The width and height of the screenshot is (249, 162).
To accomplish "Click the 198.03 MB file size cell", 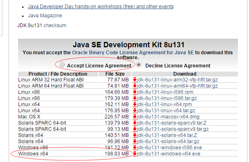I will click(x=115, y=154).
